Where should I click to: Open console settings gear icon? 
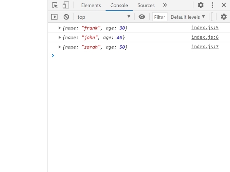click(224, 17)
